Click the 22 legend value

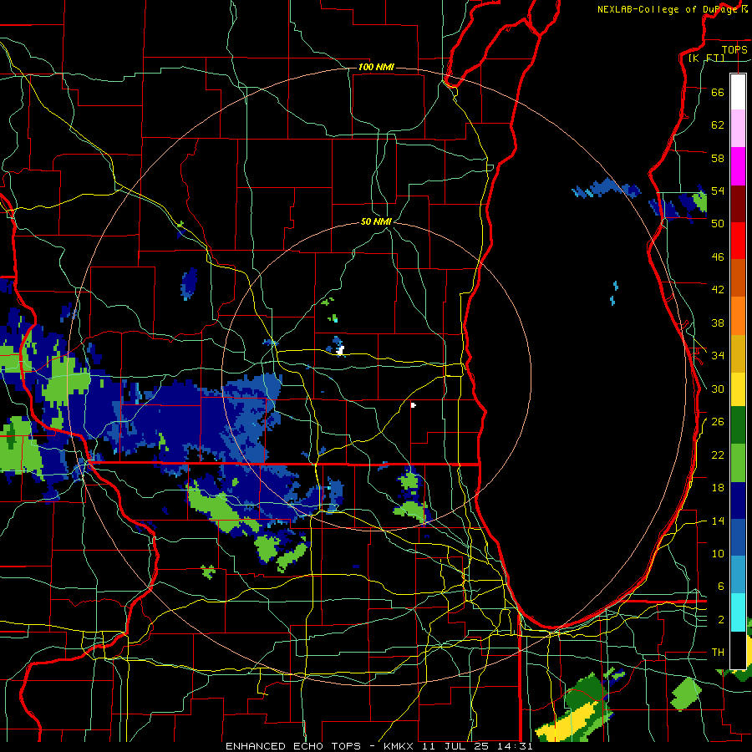718,455
